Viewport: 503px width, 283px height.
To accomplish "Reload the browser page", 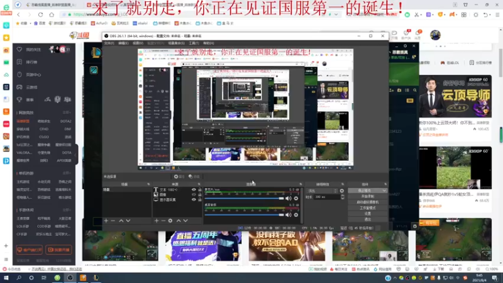I will (40, 14).
